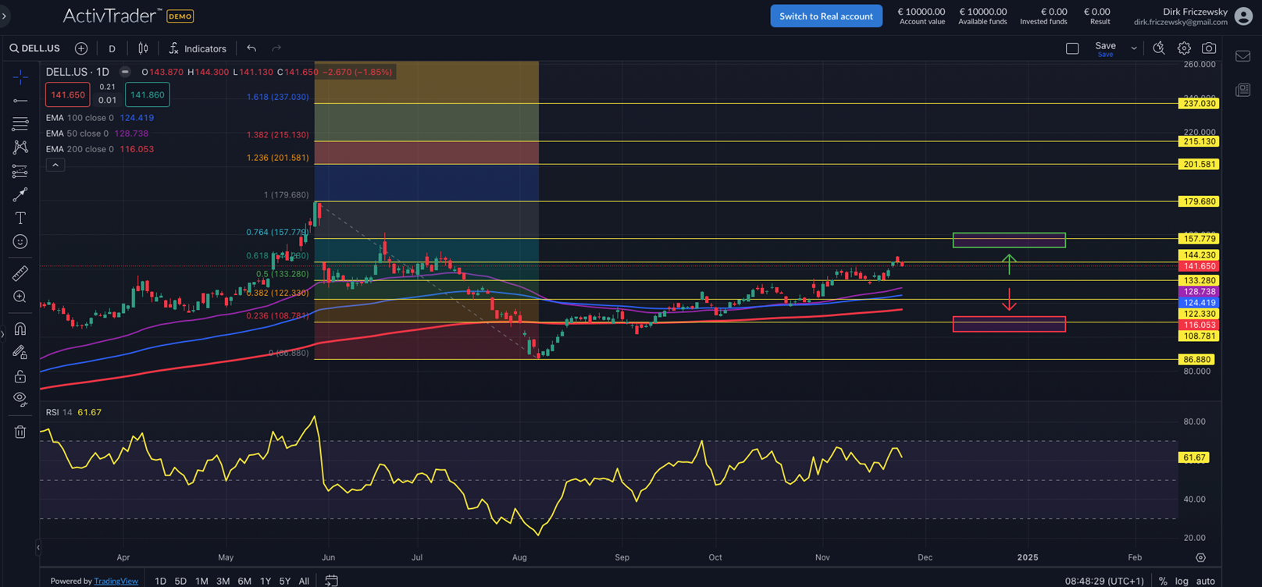The height and width of the screenshot is (587, 1262).
Task: Toggle log scale on price axis
Action: point(1182,581)
